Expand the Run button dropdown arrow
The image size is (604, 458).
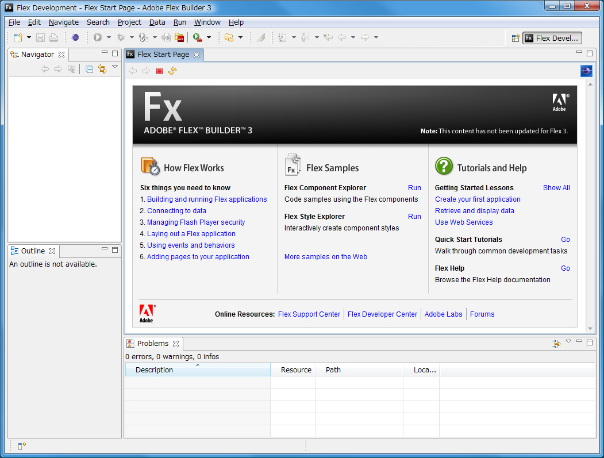pos(109,37)
